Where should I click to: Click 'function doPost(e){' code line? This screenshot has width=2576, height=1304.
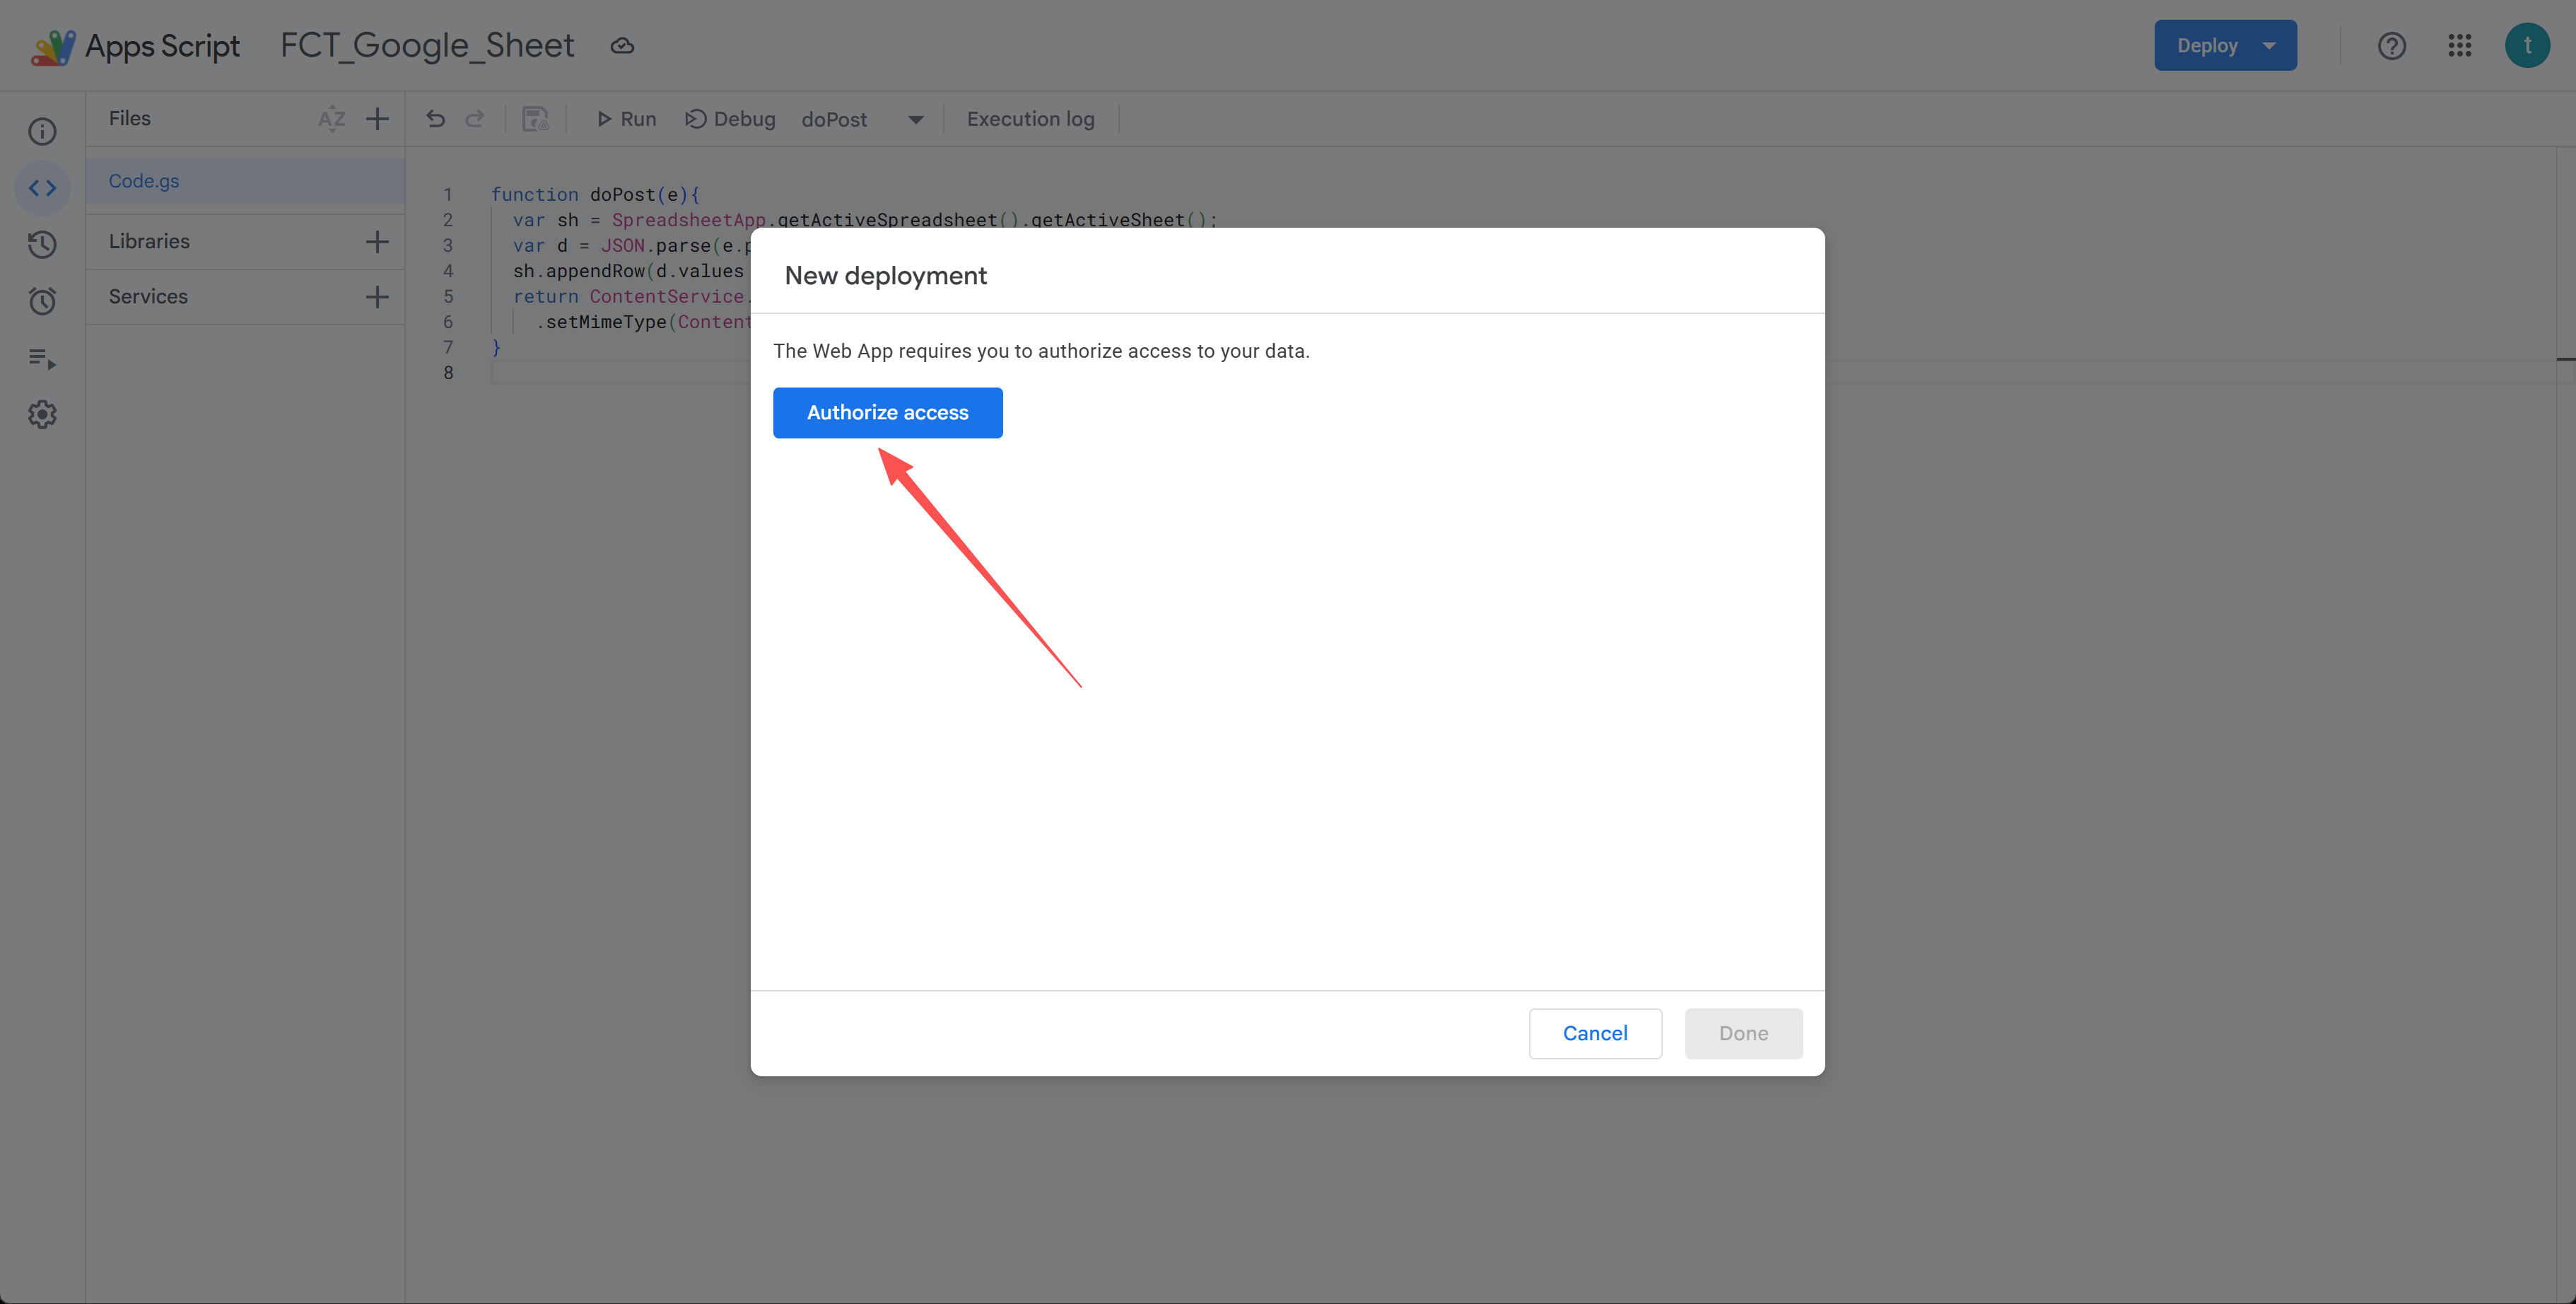pos(595,194)
